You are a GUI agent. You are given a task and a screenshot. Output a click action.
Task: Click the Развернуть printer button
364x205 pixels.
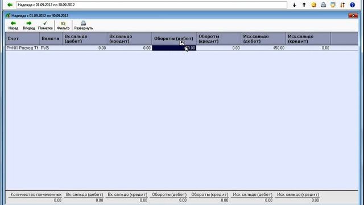point(84,25)
